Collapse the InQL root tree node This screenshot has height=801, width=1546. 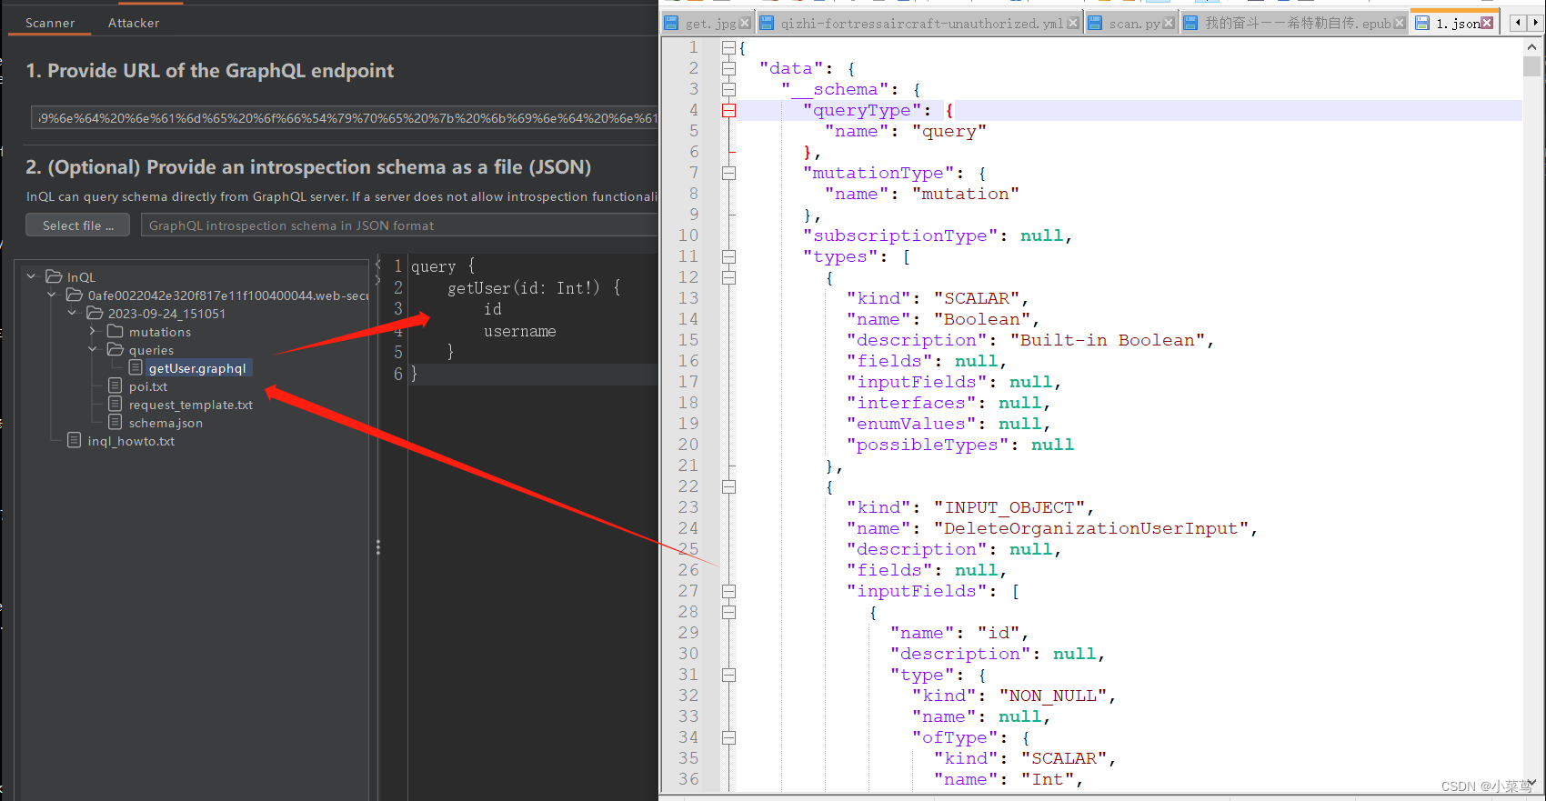point(32,276)
